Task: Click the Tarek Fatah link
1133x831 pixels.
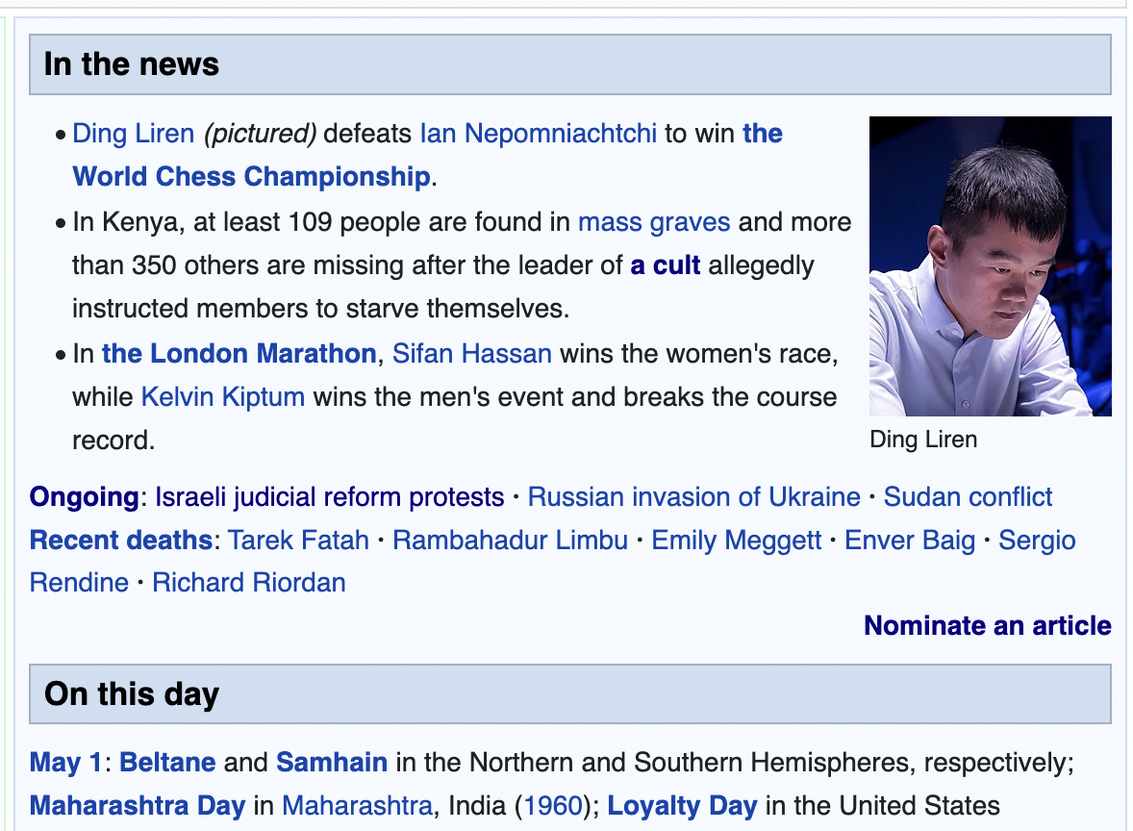Action: point(298,540)
